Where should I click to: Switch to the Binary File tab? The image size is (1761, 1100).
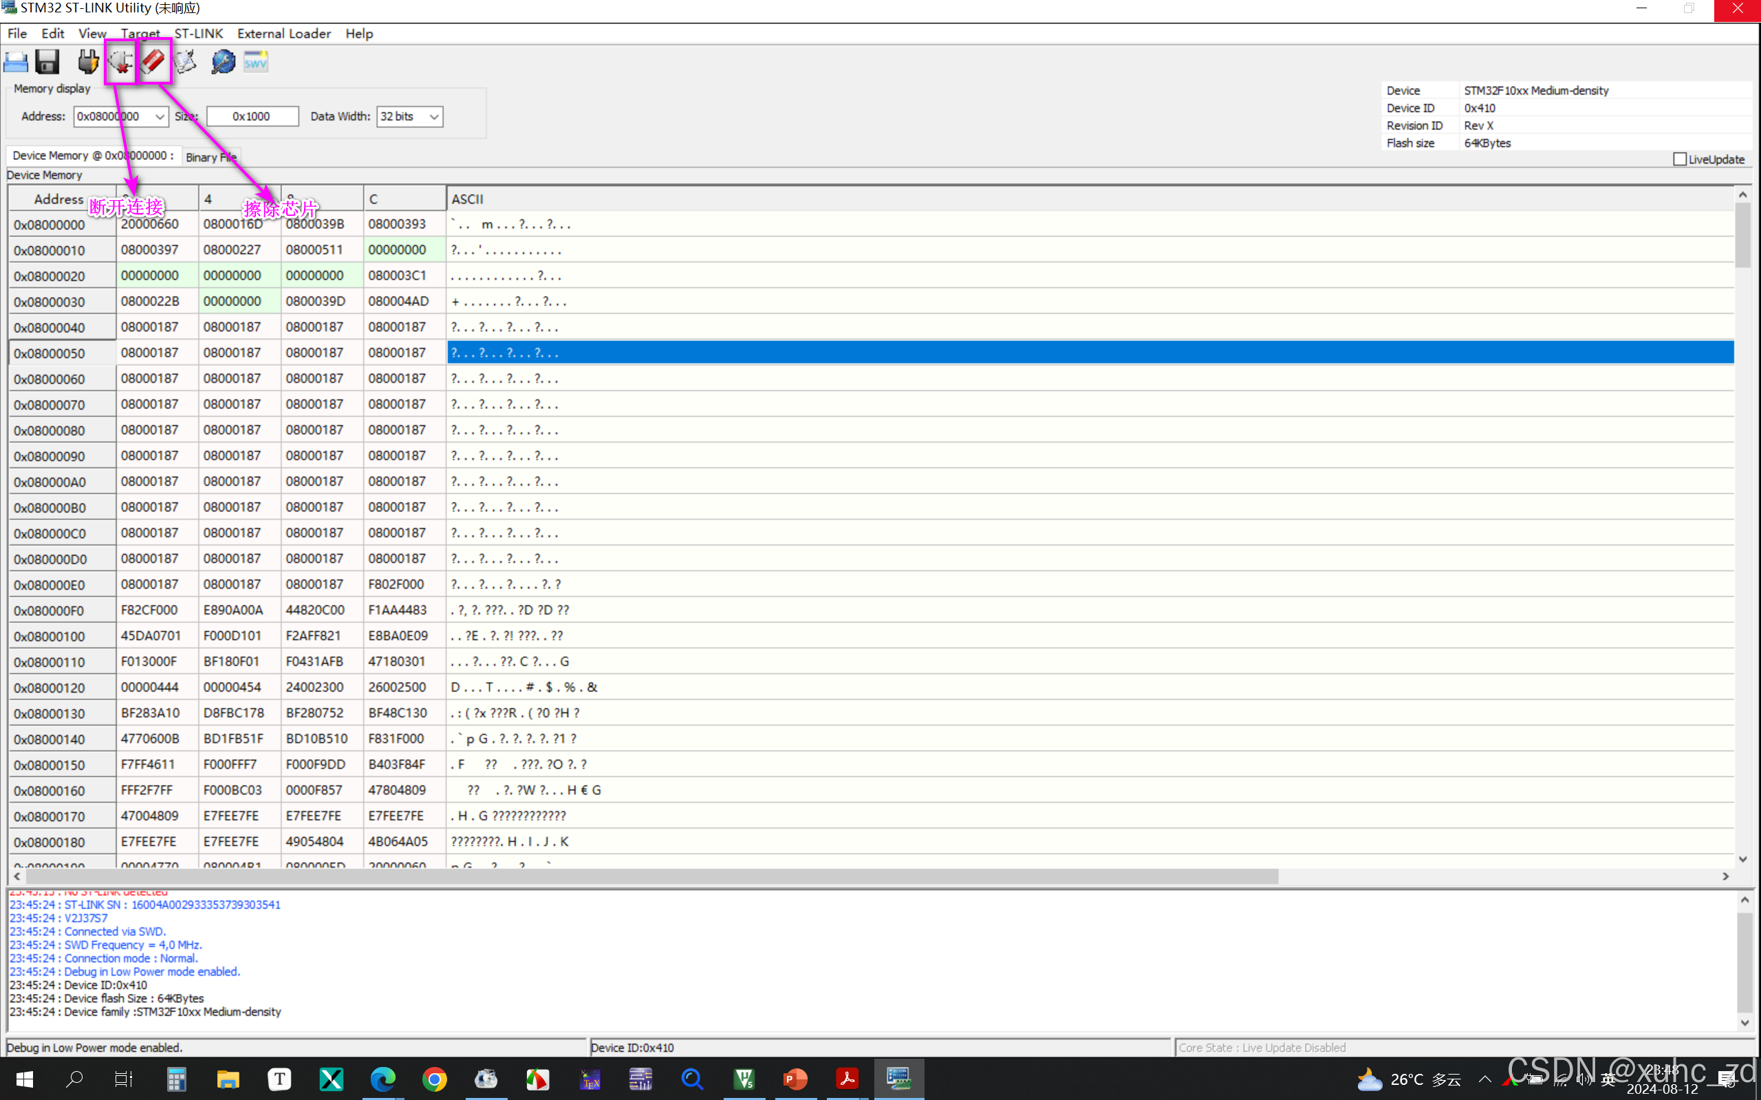(210, 157)
